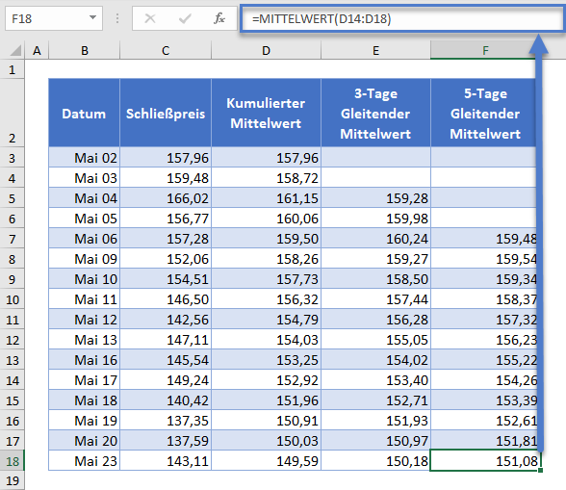Select column D header
The height and width of the screenshot is (490, 566).
pyautogui.click(x=266, y=50)
